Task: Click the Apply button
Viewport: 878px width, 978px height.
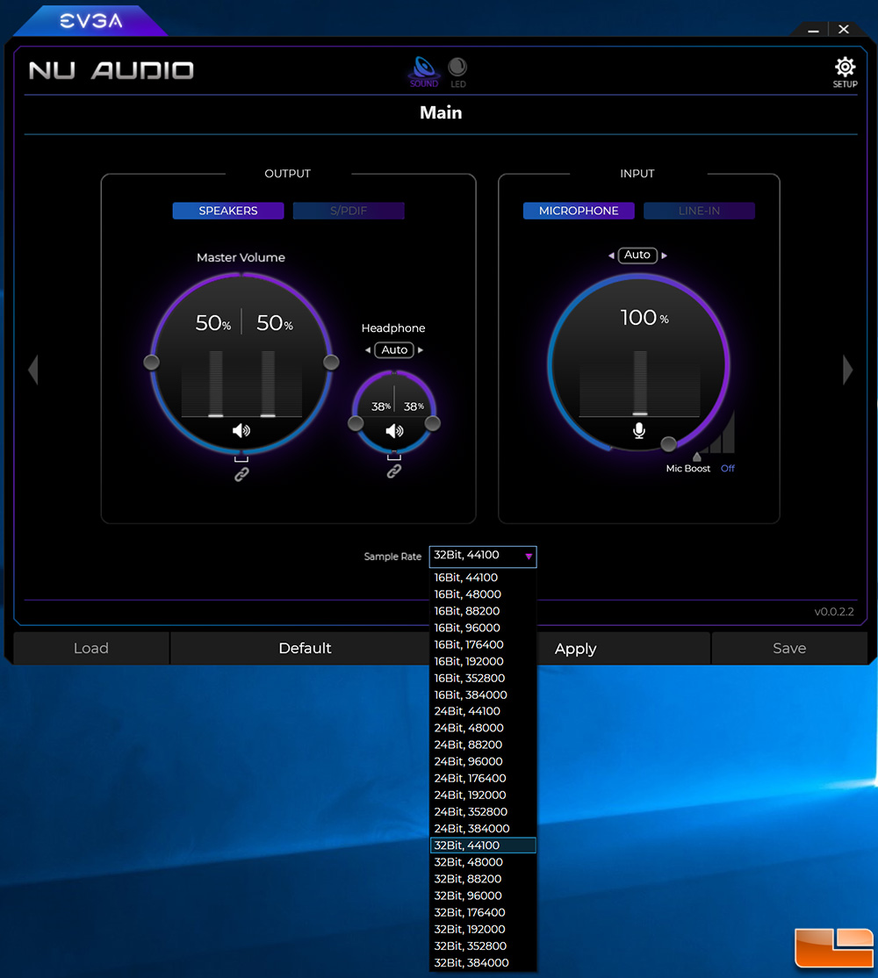Action: [x=576, y=649]
